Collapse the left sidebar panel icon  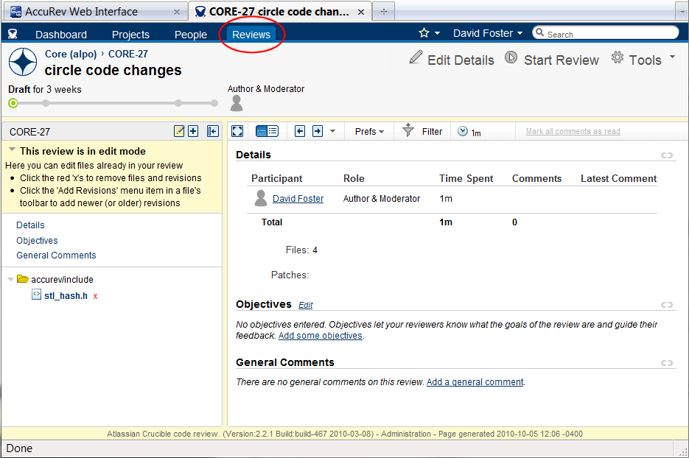212,132
